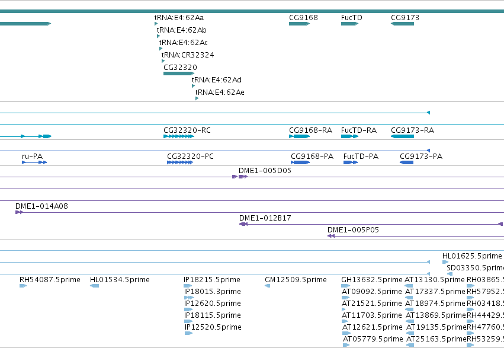Select the CG9168 gene arrow glyph
The image size is (504, 348).
[299, 24]
